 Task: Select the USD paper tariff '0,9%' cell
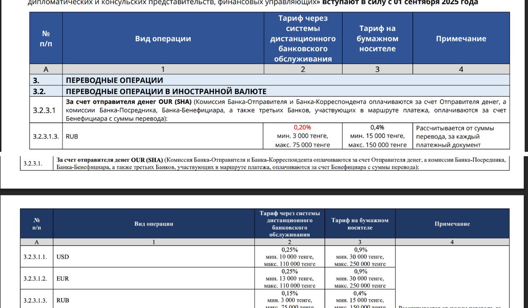pyautogui.click(x=360, y=257)
